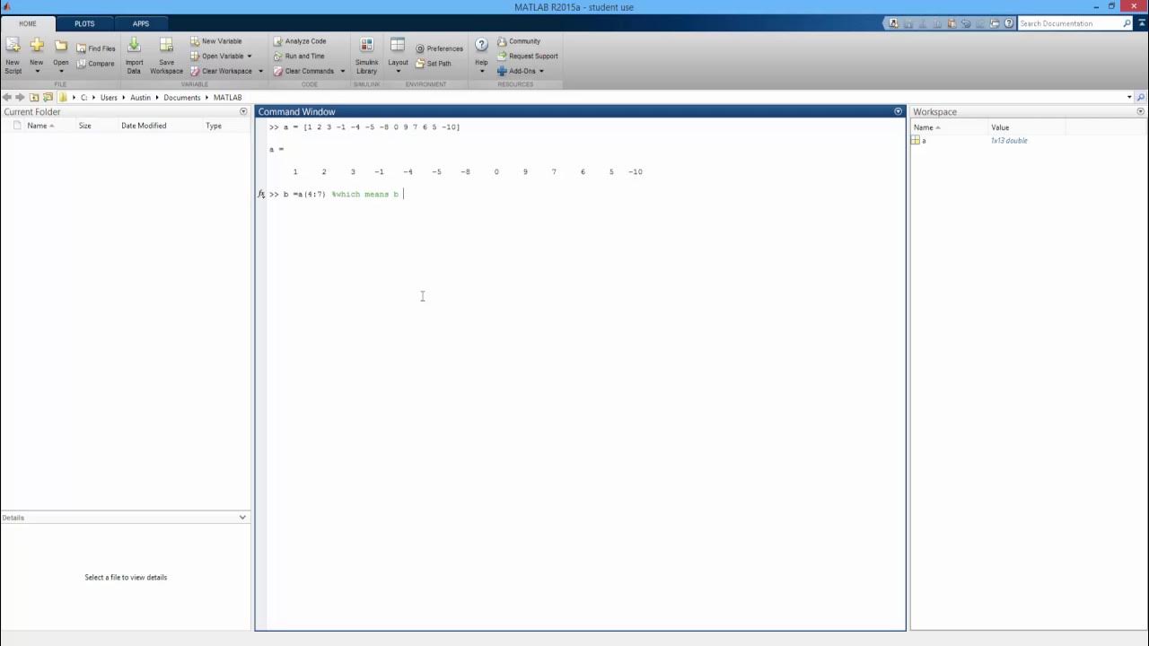Create a New Script
The width and height of the screenshot is (1149, 646).
13,55
